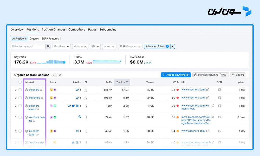Click the keyword search magnifier button
The width and height of the screenshot is (260, 156).
pos(48,47)
